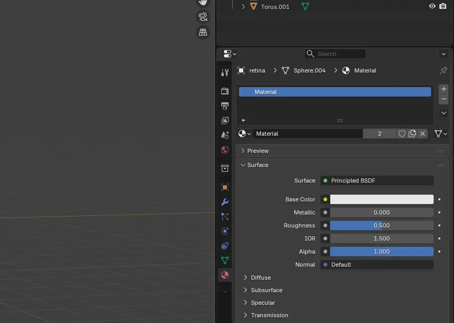This screenshot has height=323, width=454.
Task: Remove the material slot with minus button
Action: (x=444, y=99)
